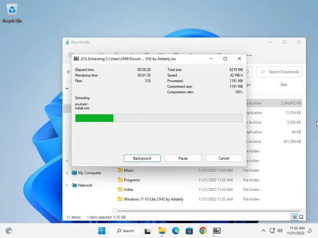Click the network tray icon
The image size is (318, 238).
272,231
